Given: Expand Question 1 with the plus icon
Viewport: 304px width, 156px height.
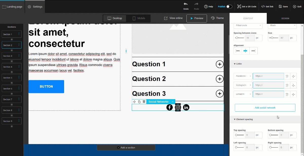Looking at the screenshot, I should click(219, 64).
